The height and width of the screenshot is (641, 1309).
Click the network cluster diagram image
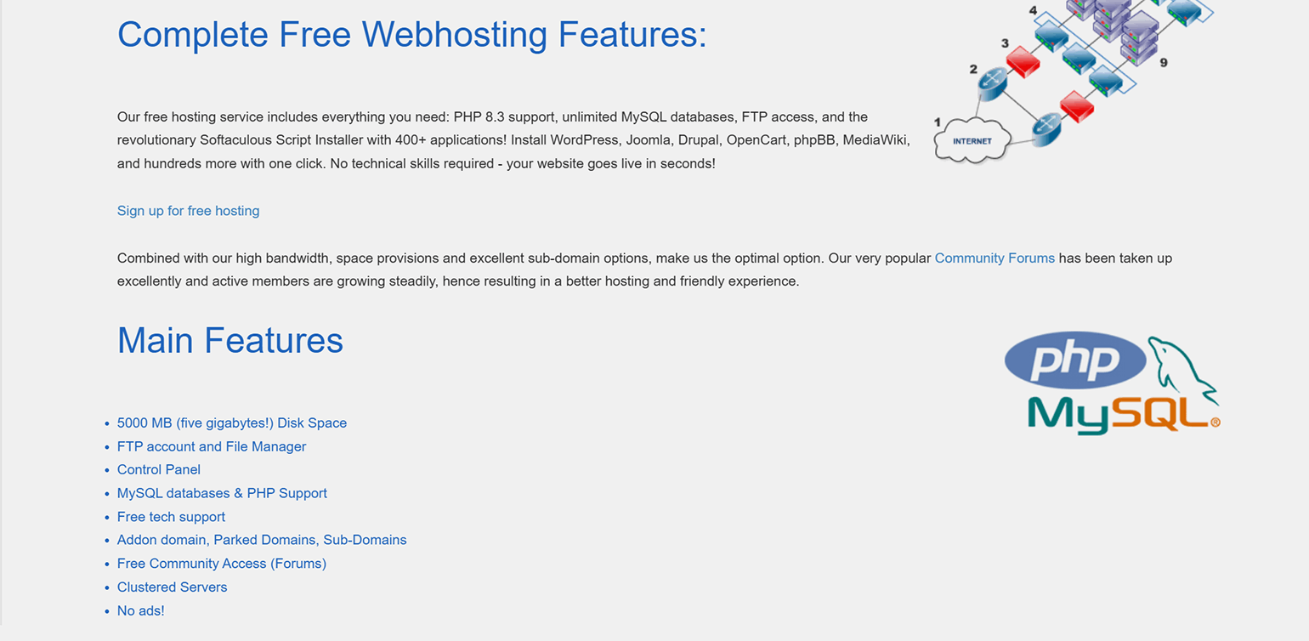[1074, 82]
